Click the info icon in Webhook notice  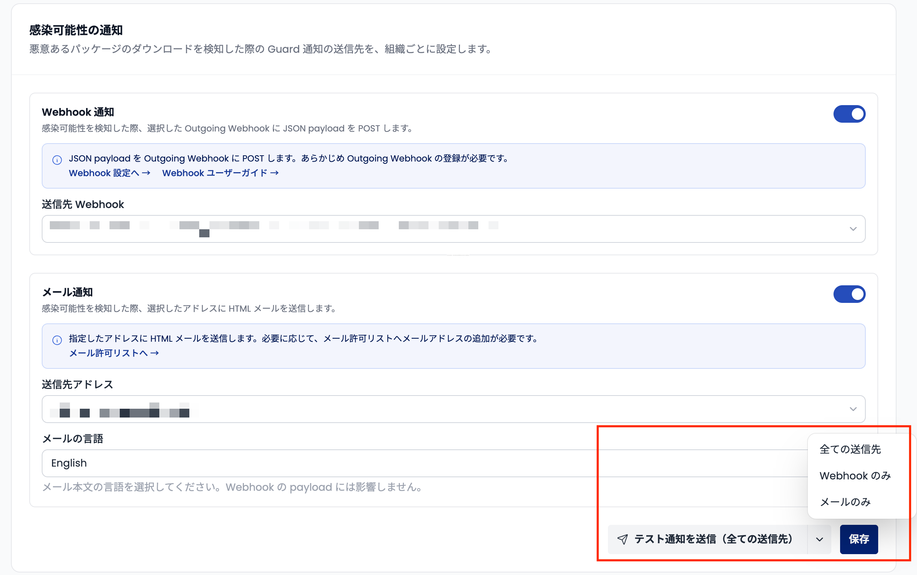pyautogui.click(x=57, y=160)
